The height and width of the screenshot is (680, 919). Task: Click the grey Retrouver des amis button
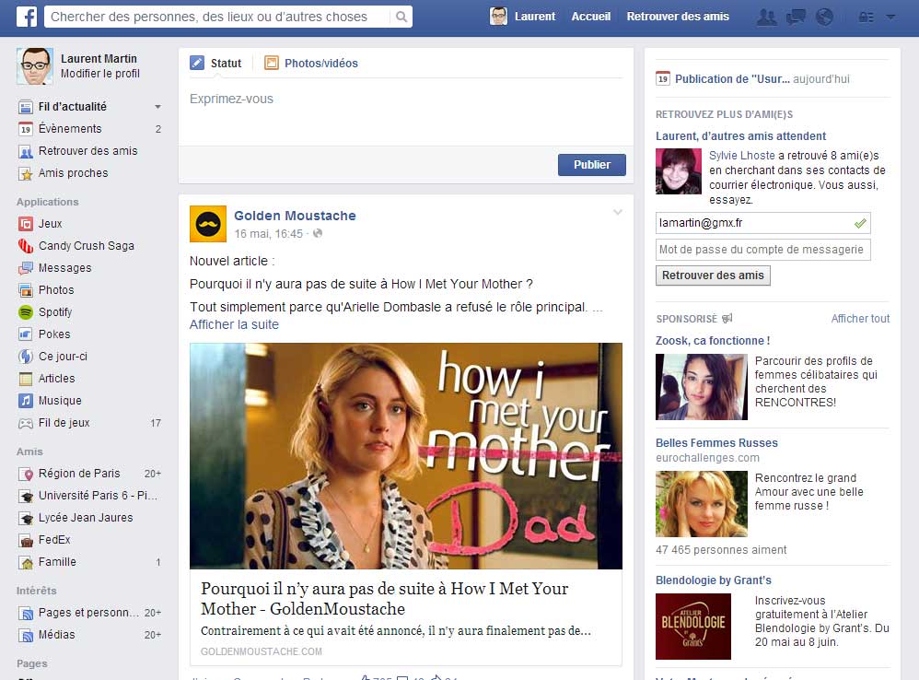713,276
